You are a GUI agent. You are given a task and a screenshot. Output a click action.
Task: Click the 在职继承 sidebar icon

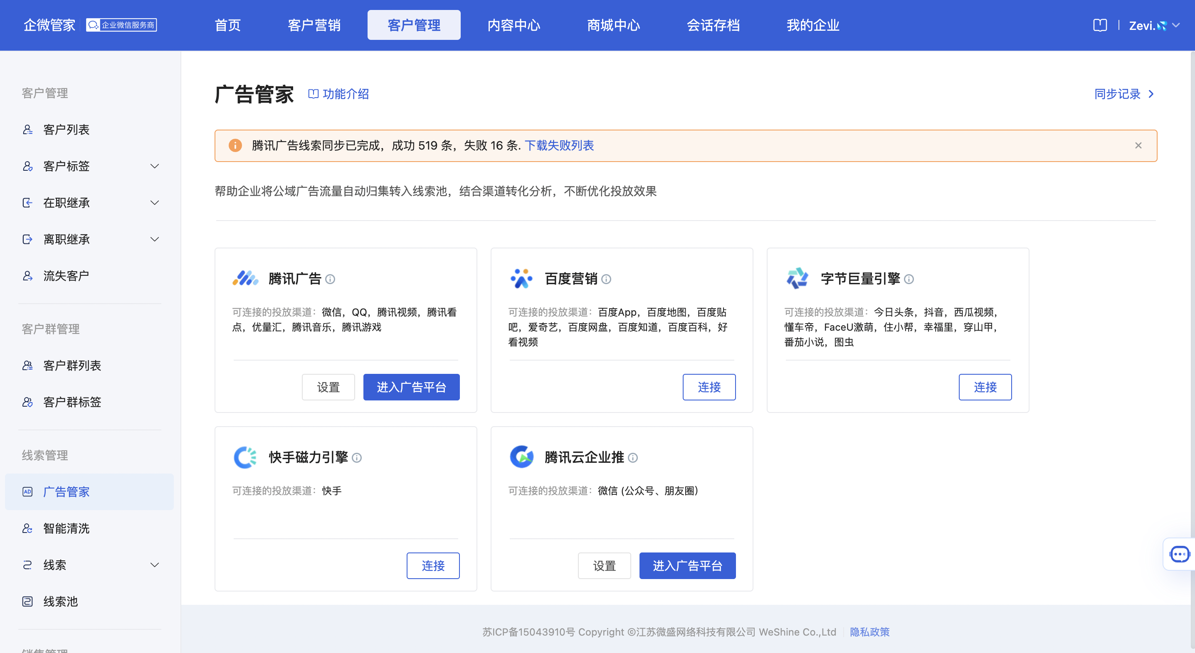pos(27,203)
